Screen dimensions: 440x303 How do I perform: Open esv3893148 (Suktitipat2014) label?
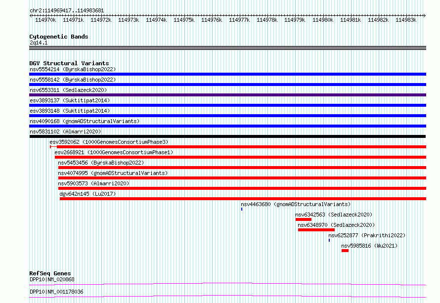click(70, 111)
